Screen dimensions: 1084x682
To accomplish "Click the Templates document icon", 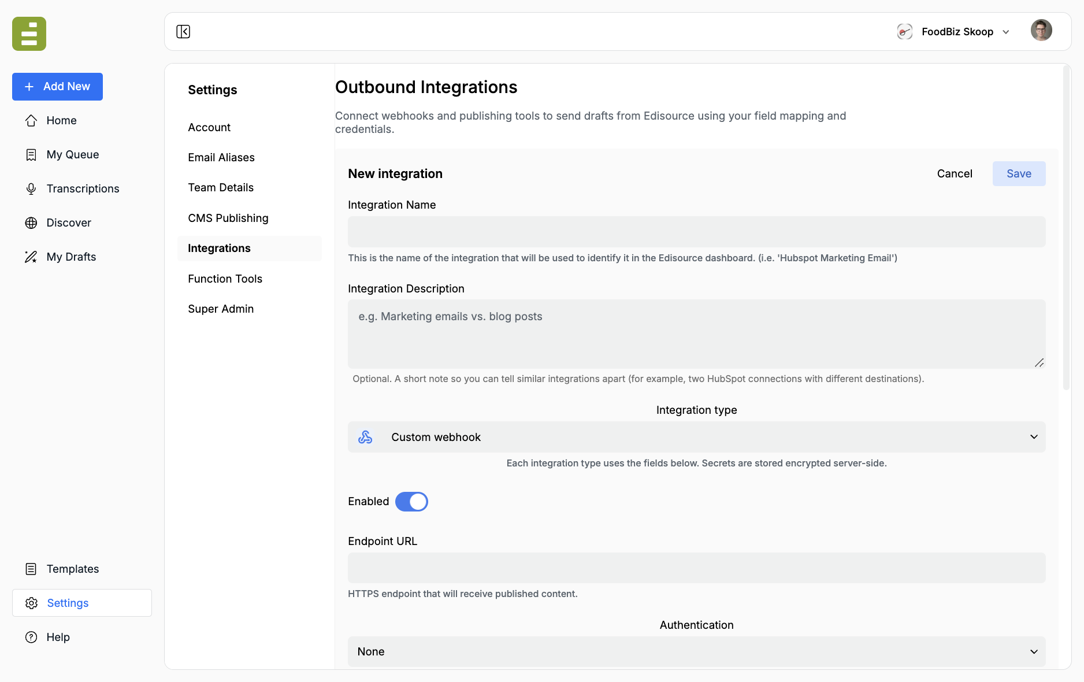I will pyautogui.click(x=31, y=569).
